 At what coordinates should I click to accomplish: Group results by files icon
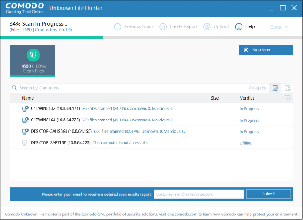pyautogui.click(x=287, y=88)
